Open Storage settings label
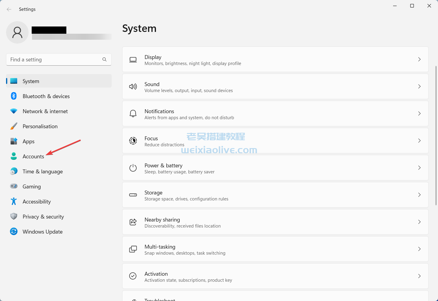 (x=153, y=192)
